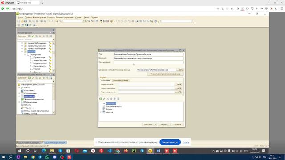Click the Действия button in dialog
The height and width of the screenshot is (160, 285).
149,124
